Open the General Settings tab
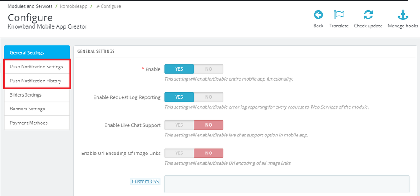This screenshot has width=420, height=196. (x=37, y=53)
